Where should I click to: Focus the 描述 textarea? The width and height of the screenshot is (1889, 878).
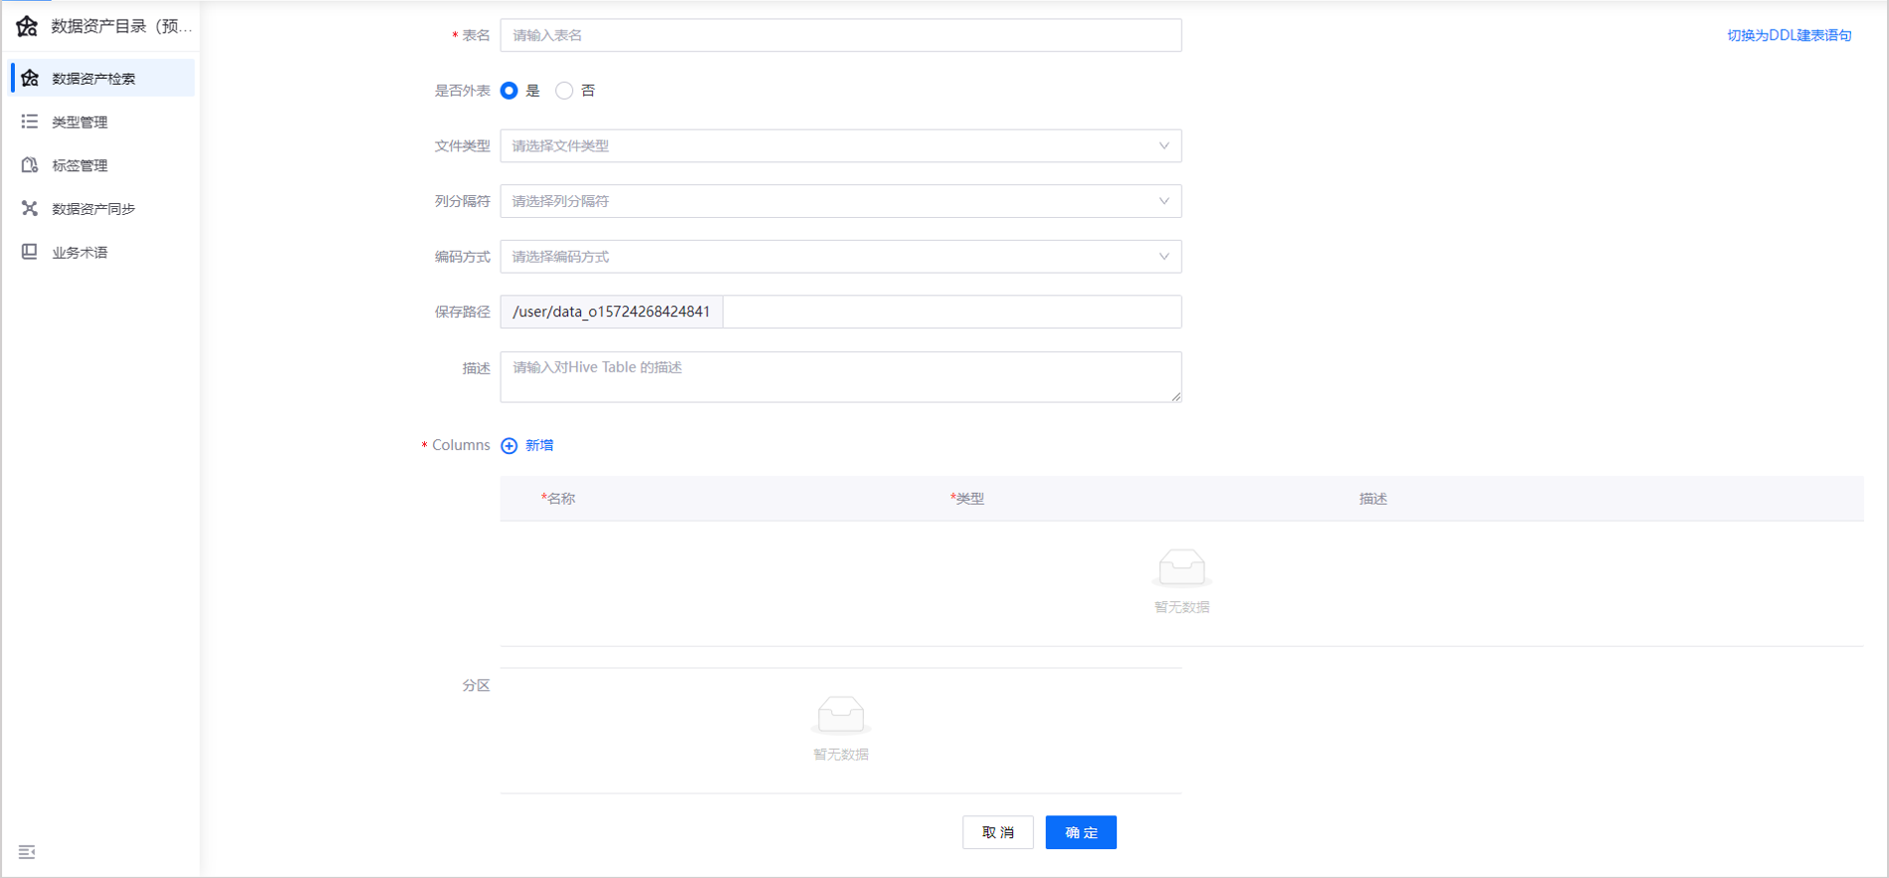[840, 376]
